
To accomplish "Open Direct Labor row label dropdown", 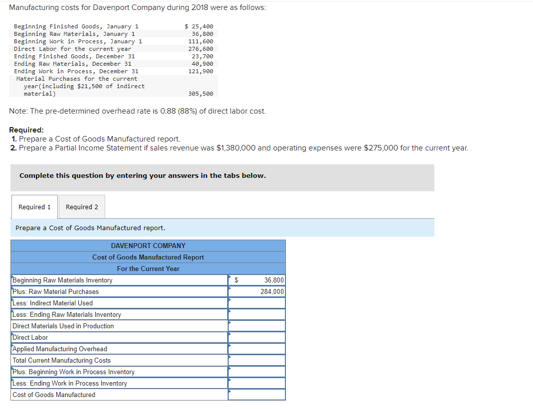I will click(120, 337).
